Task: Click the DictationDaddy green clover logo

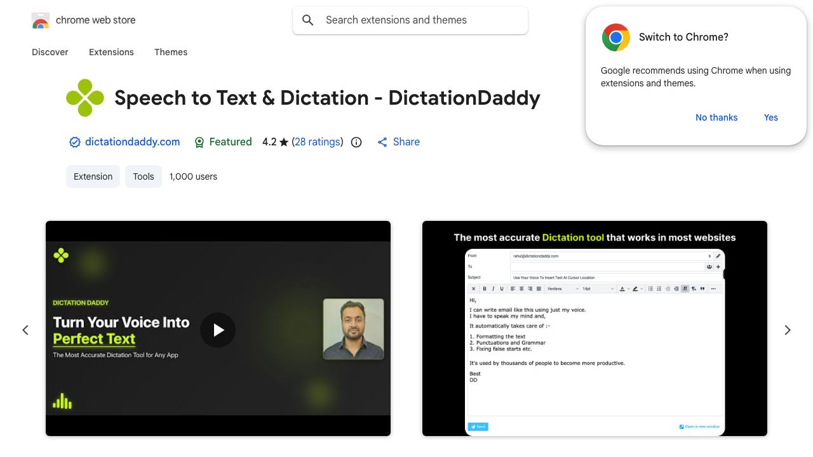Action: click(x=85, y=98)
